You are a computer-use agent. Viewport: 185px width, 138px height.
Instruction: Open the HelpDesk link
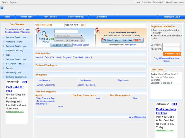coord(132,45)
